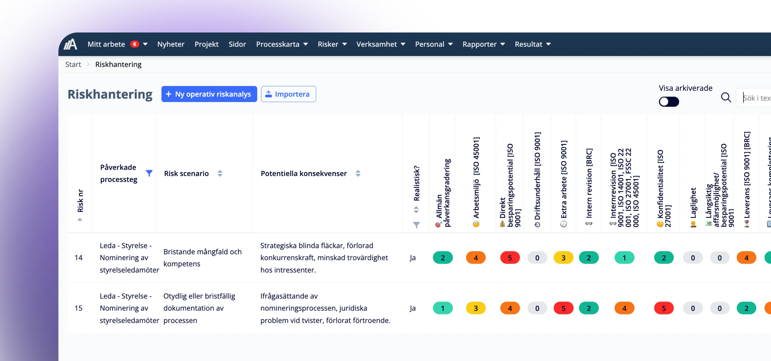
Task: Go to Projekt in navigation bar
Action: tap(206, 44)
